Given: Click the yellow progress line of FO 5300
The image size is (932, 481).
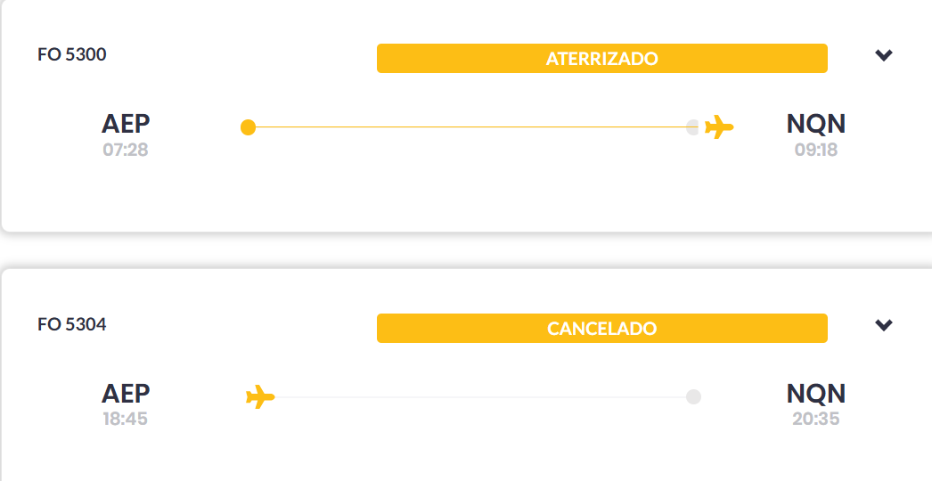Looking at the screenshot, I should point(470,127).
